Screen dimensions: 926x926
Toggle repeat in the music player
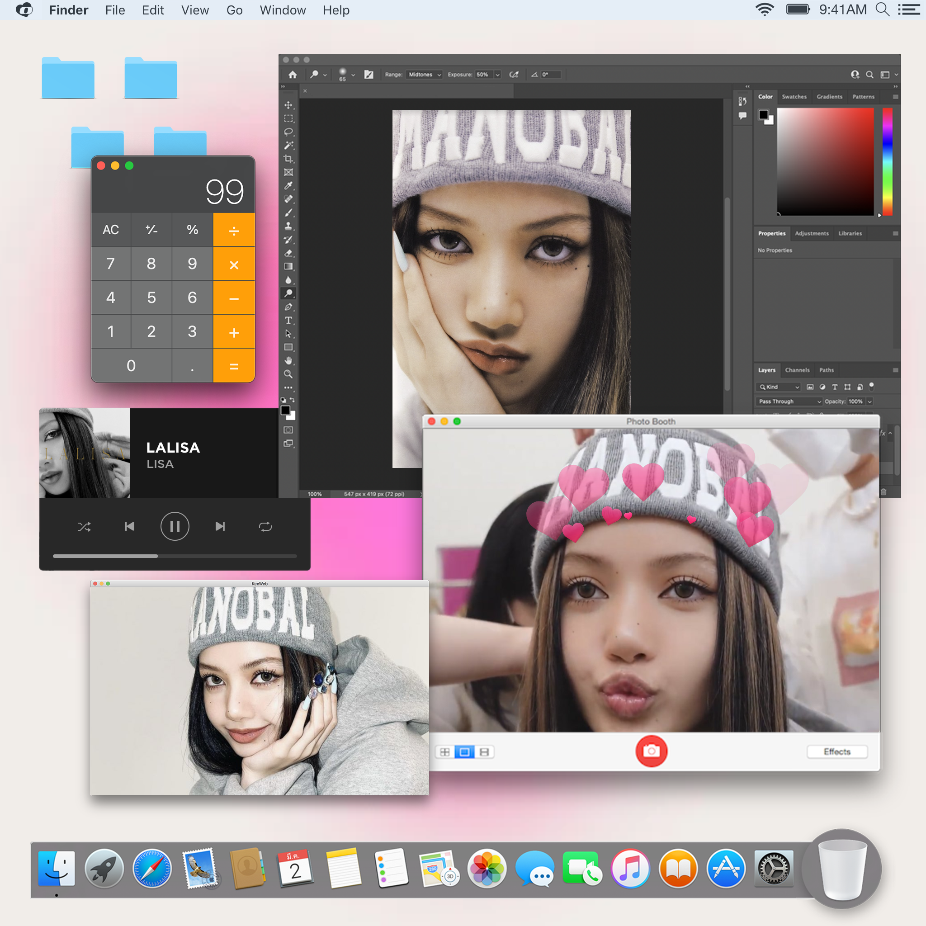pos(265,527)
